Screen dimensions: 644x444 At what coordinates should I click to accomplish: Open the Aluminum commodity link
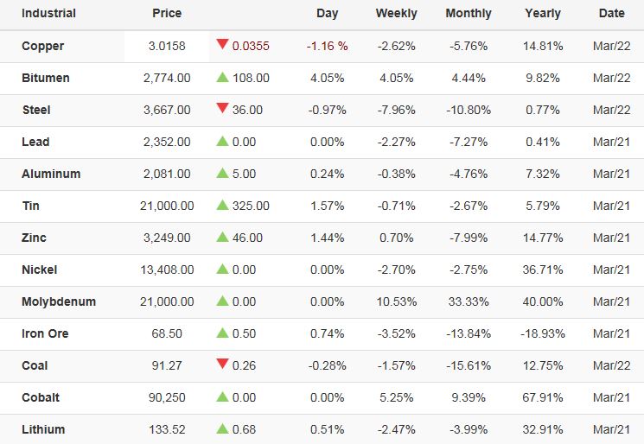click(x=51, y=174)
